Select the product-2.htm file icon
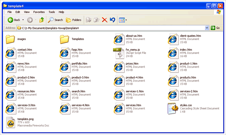Screen dimensions: 226x135 (x=11, y=81)
